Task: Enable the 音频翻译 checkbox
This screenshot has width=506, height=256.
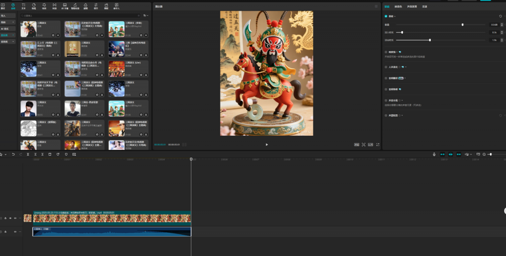Action: 386,78
